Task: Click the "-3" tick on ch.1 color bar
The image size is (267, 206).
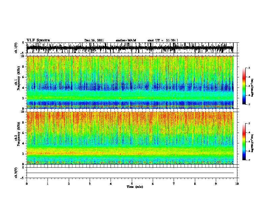Action: pyautogui.click(x=249, y=68)
